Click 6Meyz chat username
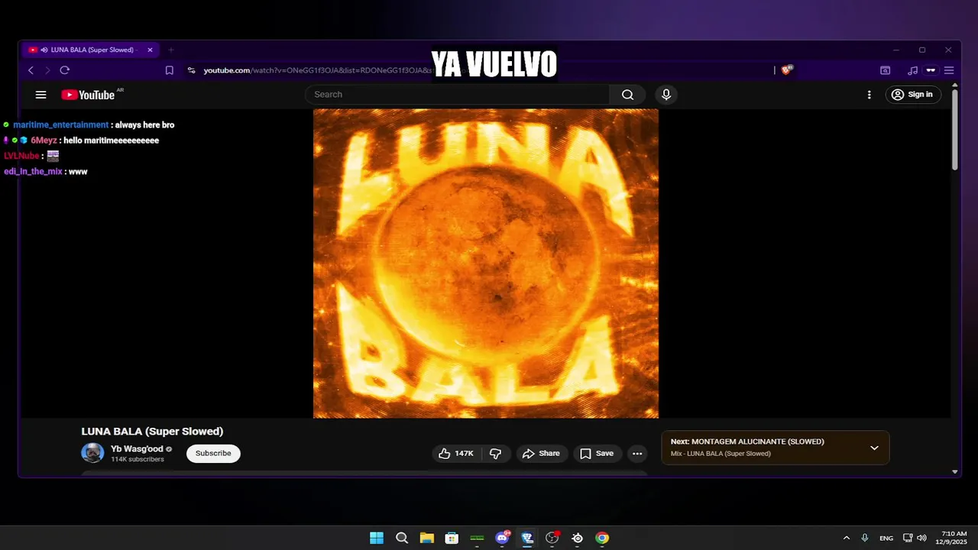This screenshot has width=978, height=550. tap(44, 141)
